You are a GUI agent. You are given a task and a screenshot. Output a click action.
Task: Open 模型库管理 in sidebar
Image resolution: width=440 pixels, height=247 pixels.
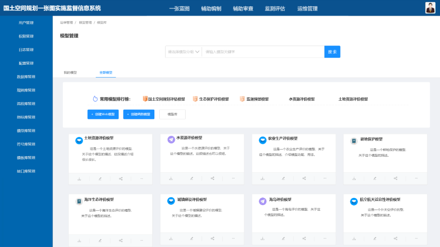click(x=26, y=131)
